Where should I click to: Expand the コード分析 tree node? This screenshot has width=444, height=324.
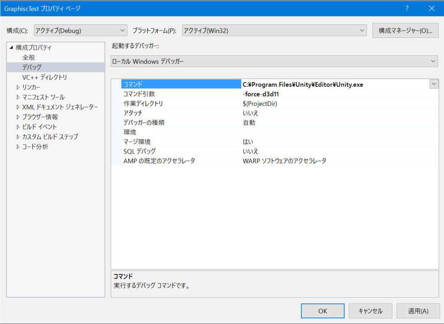(18, 147)
